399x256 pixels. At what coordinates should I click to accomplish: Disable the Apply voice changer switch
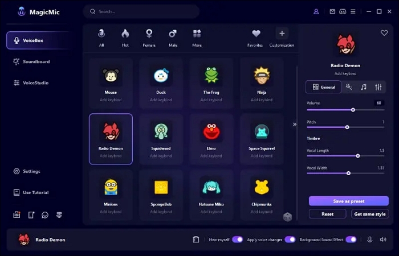pyautogui.click(x=290, y=240)
